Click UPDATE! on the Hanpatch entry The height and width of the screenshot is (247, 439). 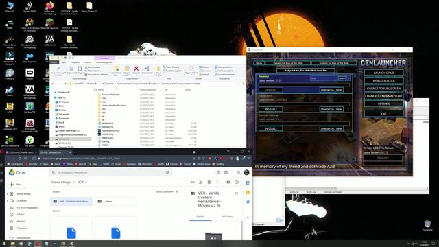pos(270,90)
